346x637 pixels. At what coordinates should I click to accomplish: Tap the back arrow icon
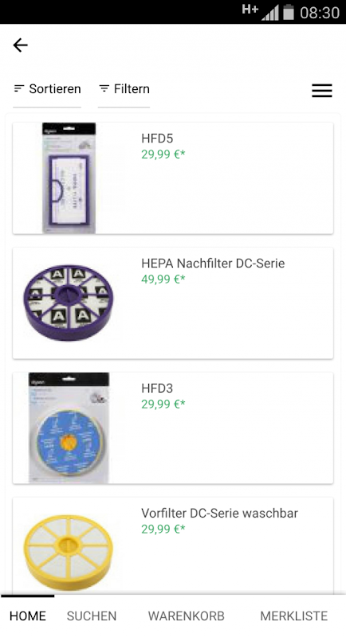(x=20, y=45)
